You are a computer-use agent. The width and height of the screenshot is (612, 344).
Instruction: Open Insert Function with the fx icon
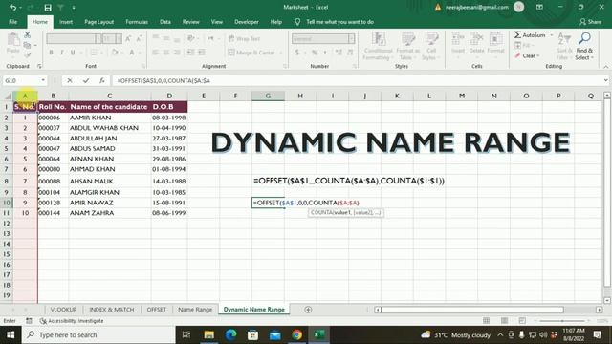(x=102, y=80)
